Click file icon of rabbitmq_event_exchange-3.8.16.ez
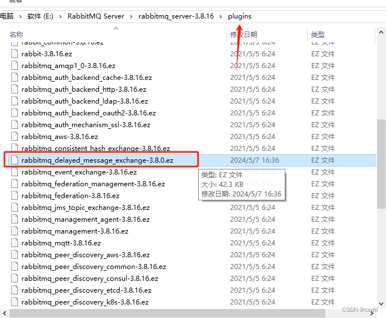The width and height of the screenshot is (386, 318). (x=15, y=172)
